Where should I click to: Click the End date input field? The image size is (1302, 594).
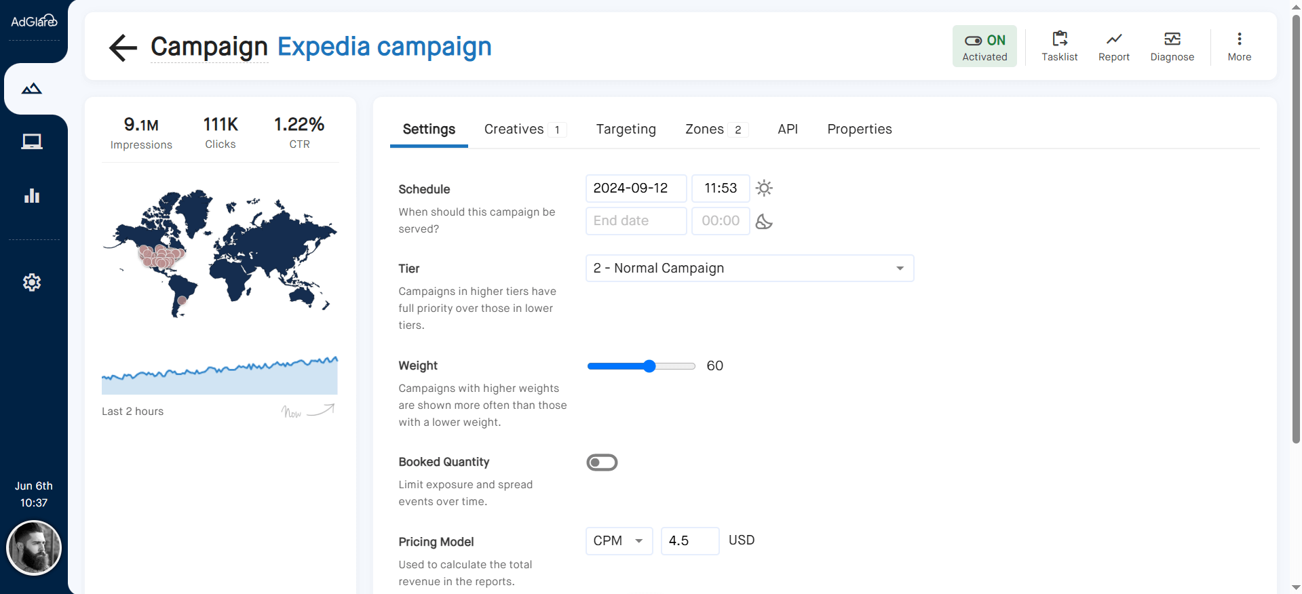click(x=636, y=221)
